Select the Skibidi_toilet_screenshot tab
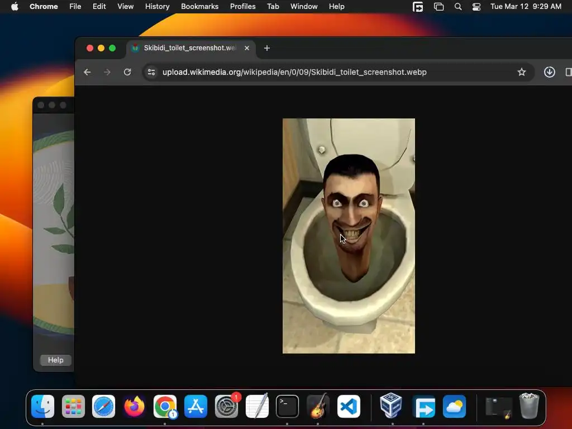This screenshot has height=429, width=572. (191, 48)
